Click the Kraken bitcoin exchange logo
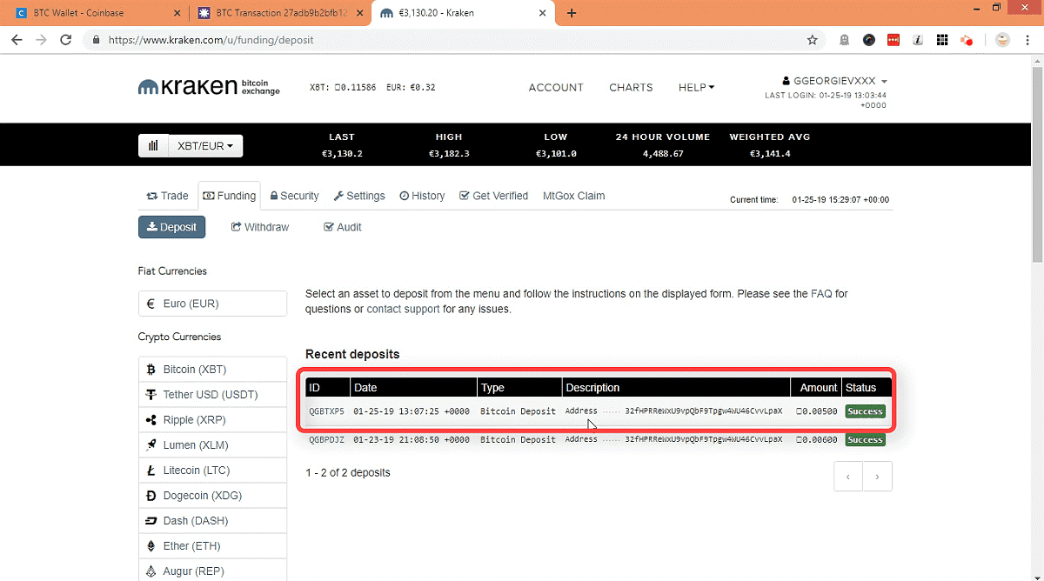Screen dimensions: 1044x581 point(209,87)
